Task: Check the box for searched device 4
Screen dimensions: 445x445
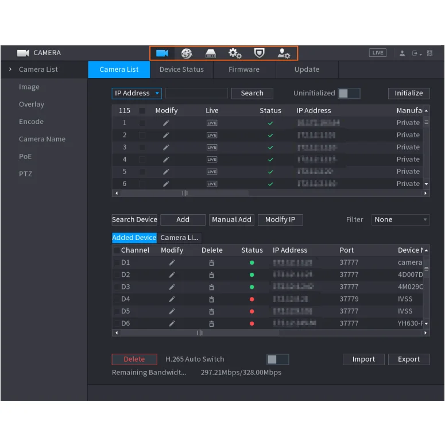Action: click(x=142, y=160)
